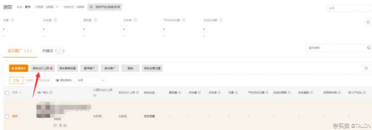Click the 宝贝名称 search field
The image size is (372, 130).
[336, 48]
